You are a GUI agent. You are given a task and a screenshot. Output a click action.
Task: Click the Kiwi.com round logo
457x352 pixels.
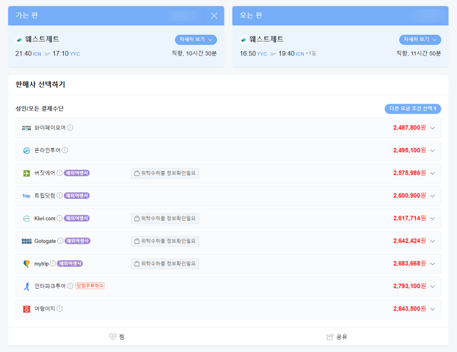[x=27, y=219]
